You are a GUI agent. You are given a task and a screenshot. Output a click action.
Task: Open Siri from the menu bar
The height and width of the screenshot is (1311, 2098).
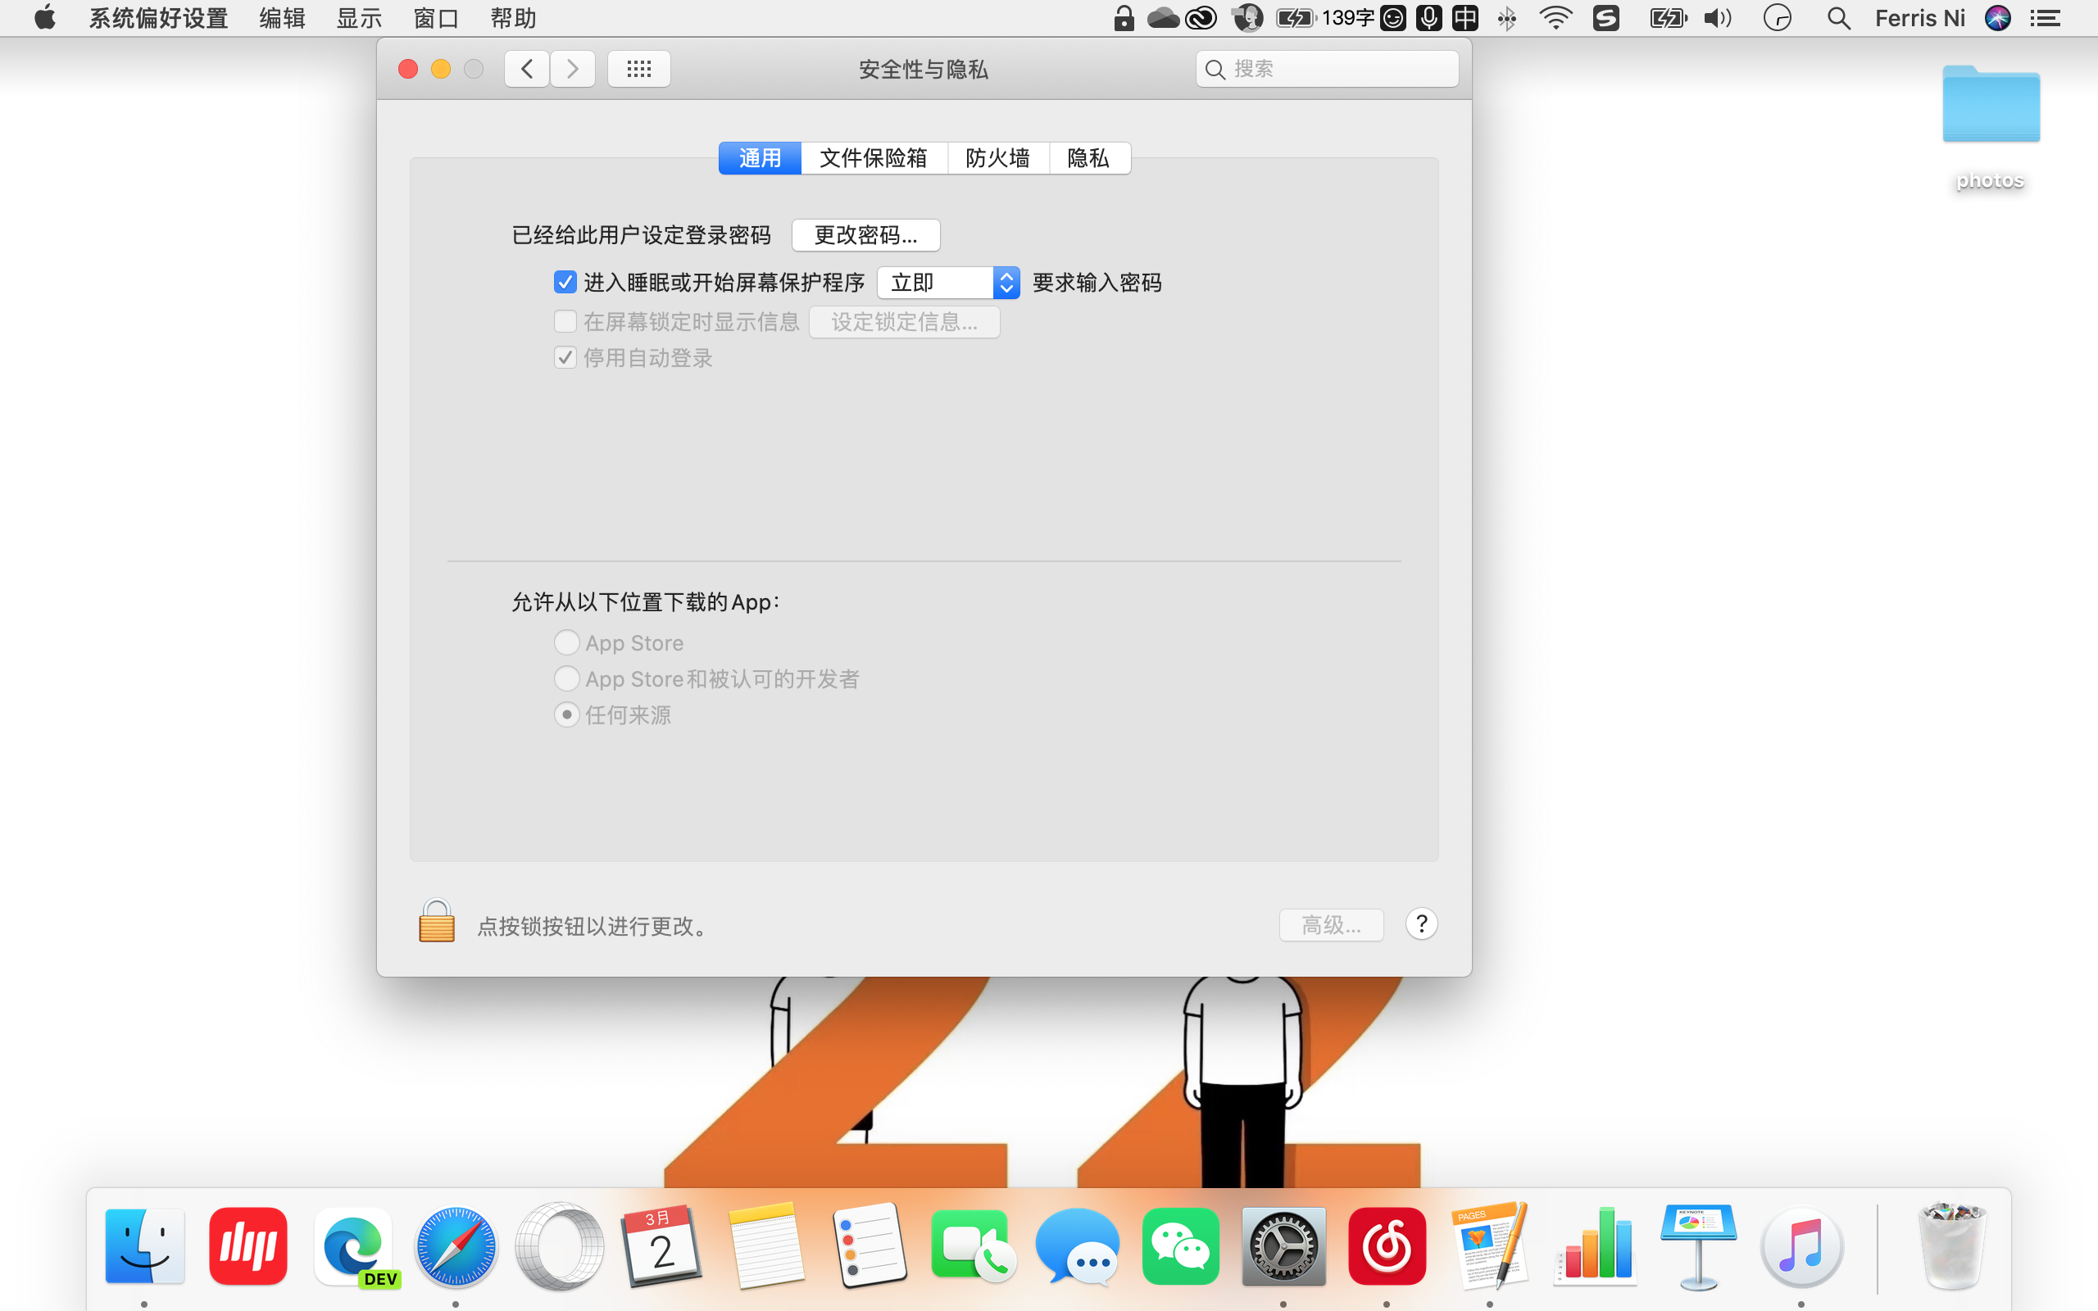[1997, 18]
